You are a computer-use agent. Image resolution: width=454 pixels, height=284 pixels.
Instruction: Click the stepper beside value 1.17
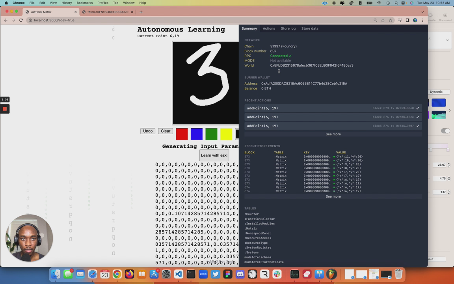[449, 192]
